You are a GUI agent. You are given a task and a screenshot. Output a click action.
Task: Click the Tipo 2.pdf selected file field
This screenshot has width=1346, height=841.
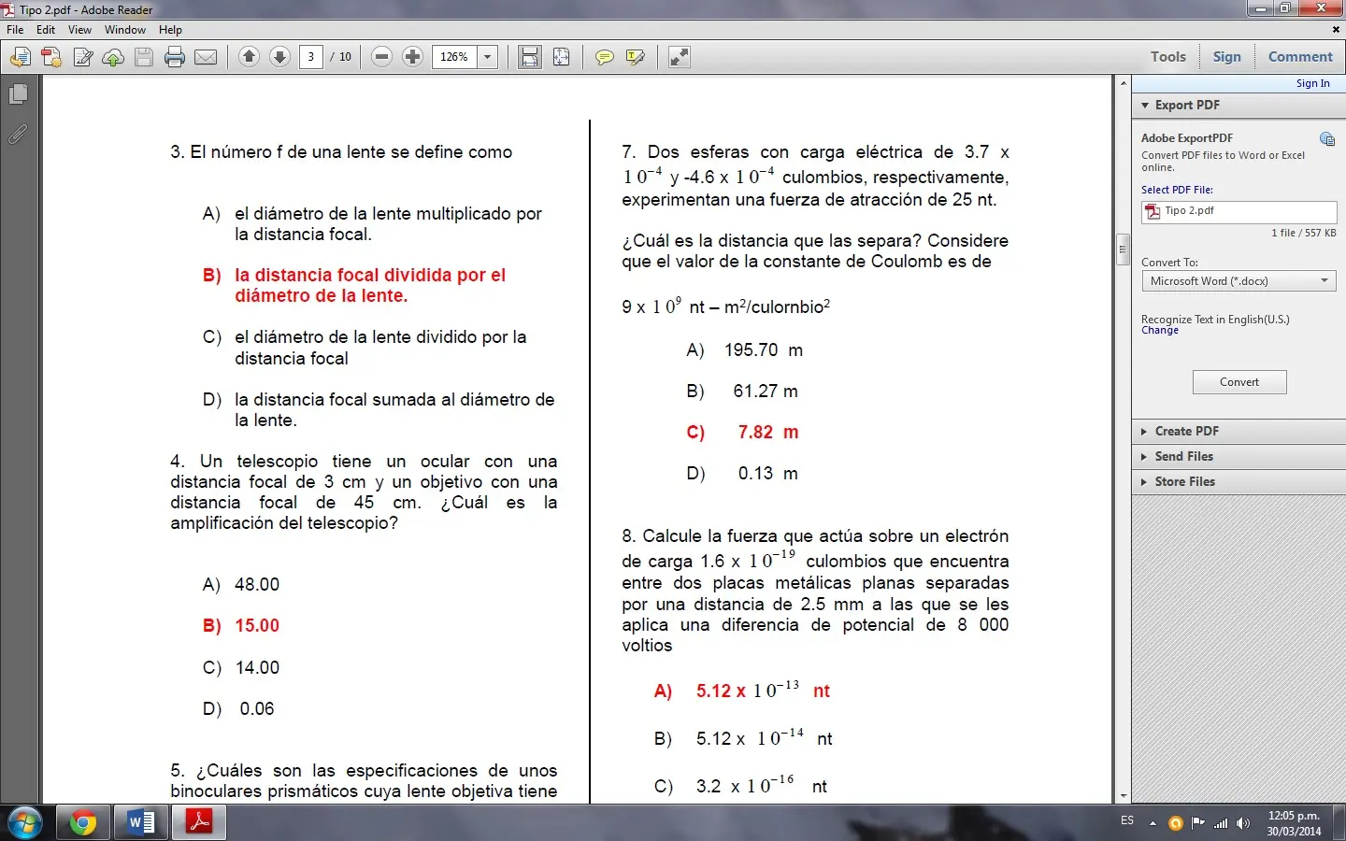(x=1239, y=212)
